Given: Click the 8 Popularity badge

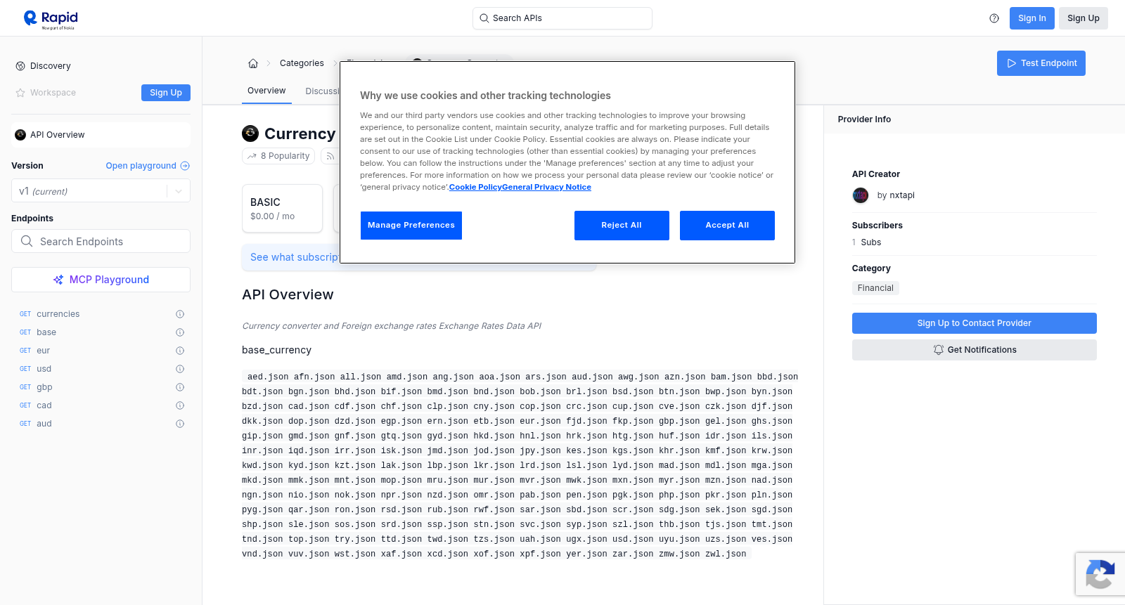Looking at the screenshot, I should [x=279, y=156].
